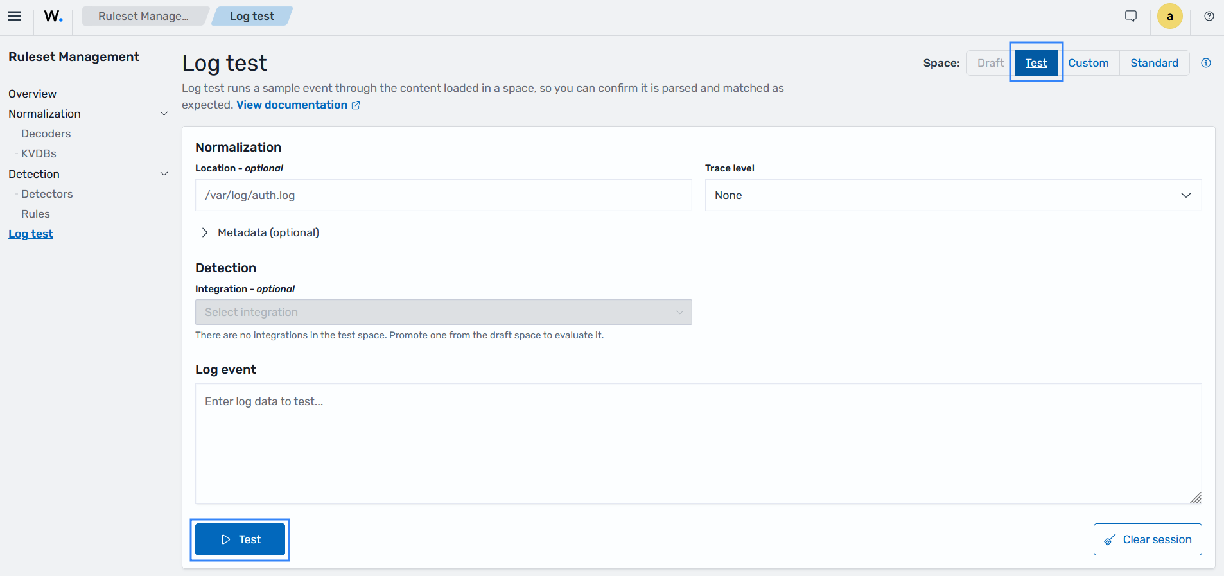1224x576 pixels.
Task: Click the Normalization sidebar label
Action: coord(45,114)
